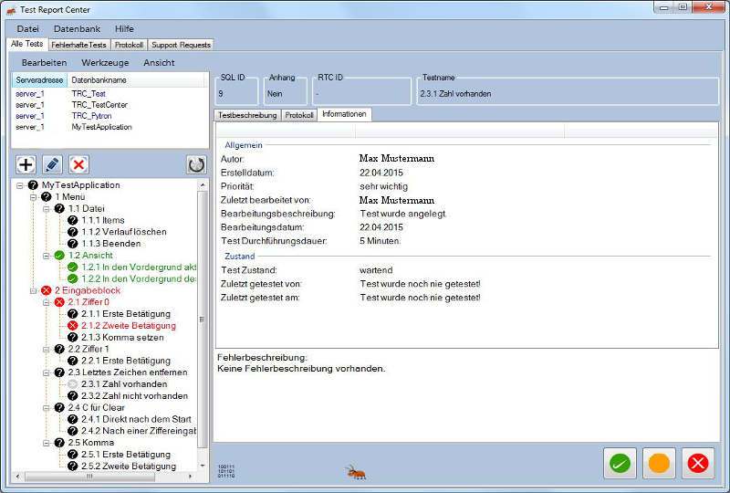Click green check icon of 1.2 Ansicht

(59, 256)
